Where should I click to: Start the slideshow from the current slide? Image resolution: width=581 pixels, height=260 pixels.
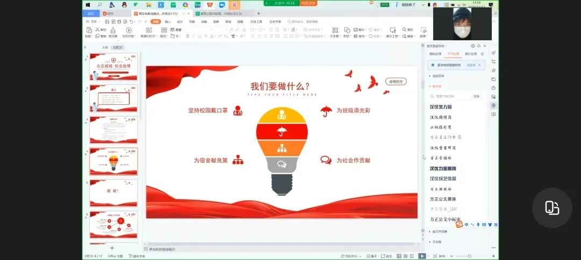tap(129, 31)
